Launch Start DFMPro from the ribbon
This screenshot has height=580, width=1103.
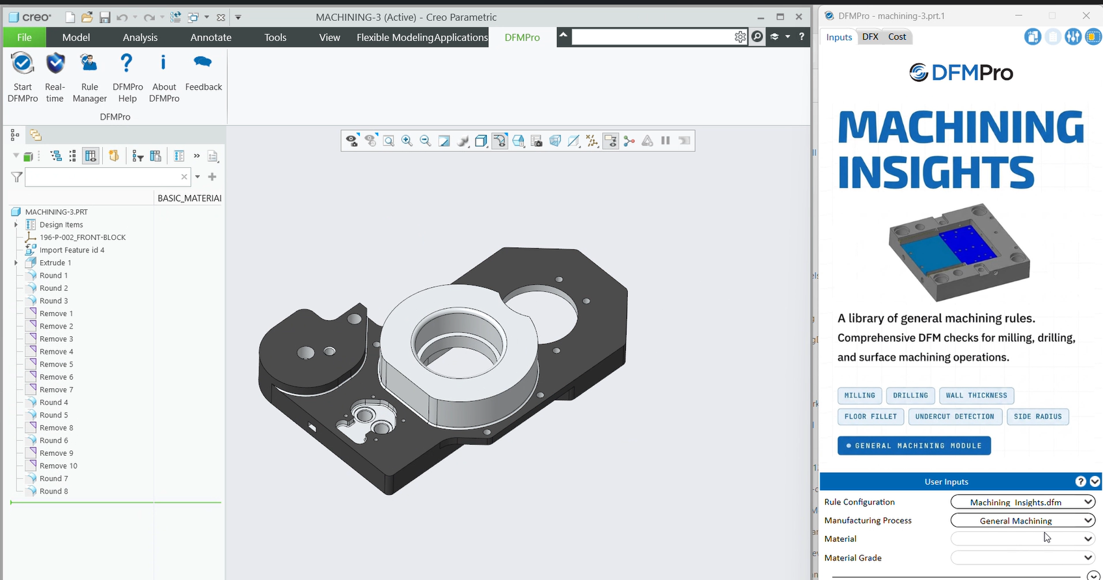23,78
